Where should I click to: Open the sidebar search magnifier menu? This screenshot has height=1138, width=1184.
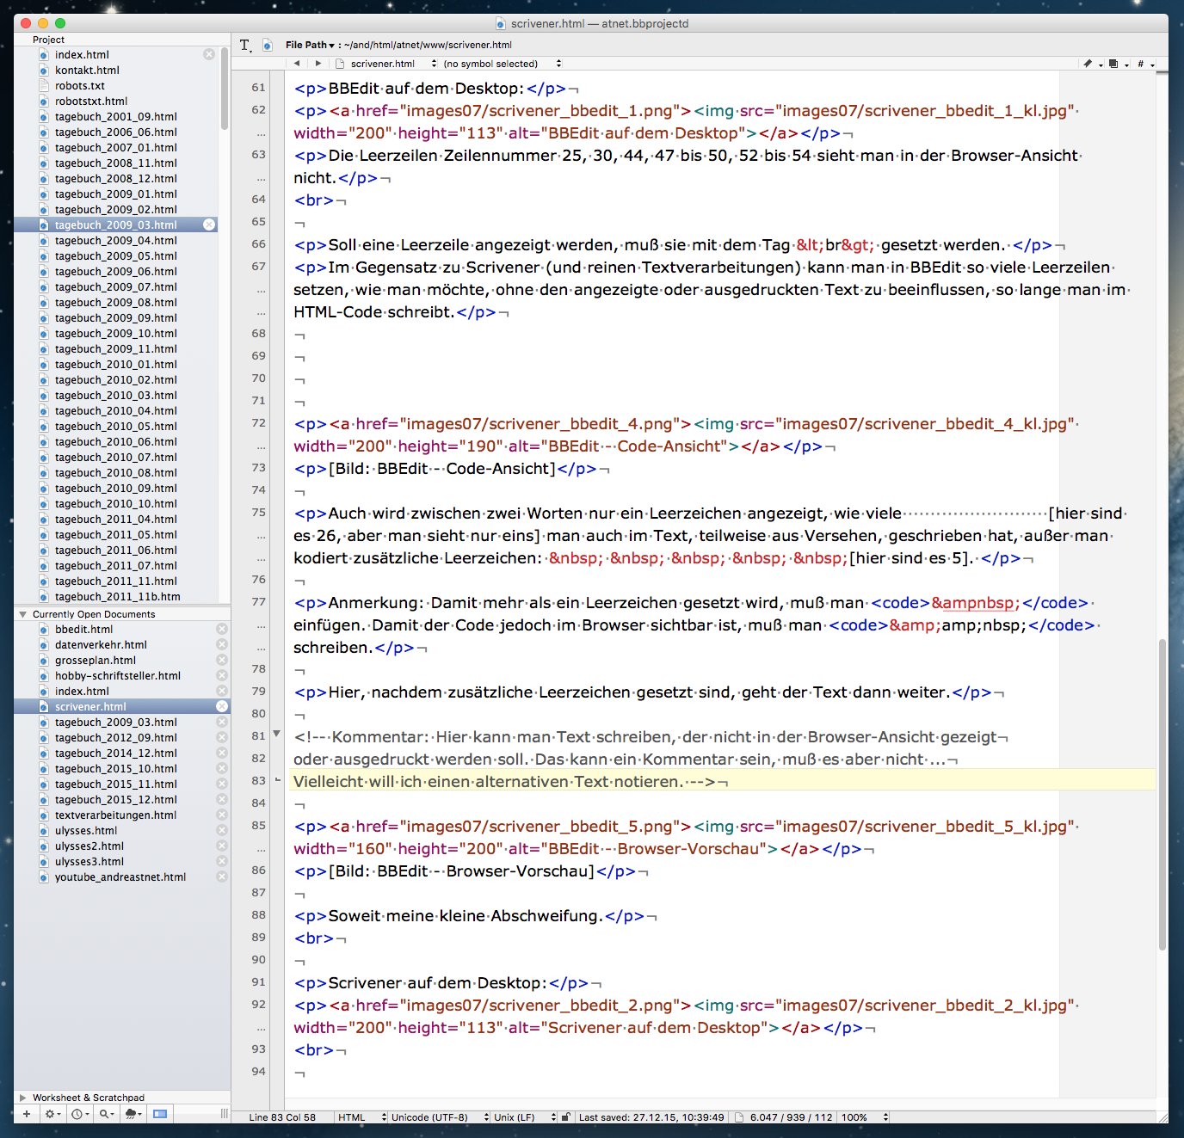[107, 1114]
